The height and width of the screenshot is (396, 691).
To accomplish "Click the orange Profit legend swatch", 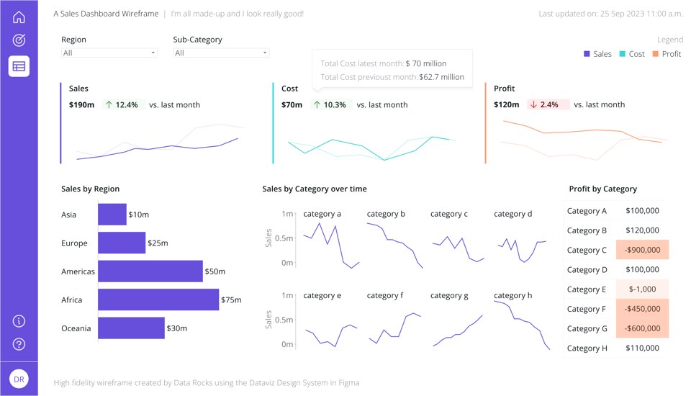I will tap(655, 54).
